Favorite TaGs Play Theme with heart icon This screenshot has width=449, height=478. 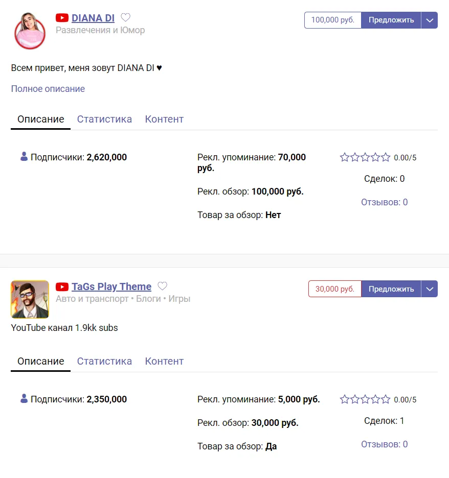point(163,286)
